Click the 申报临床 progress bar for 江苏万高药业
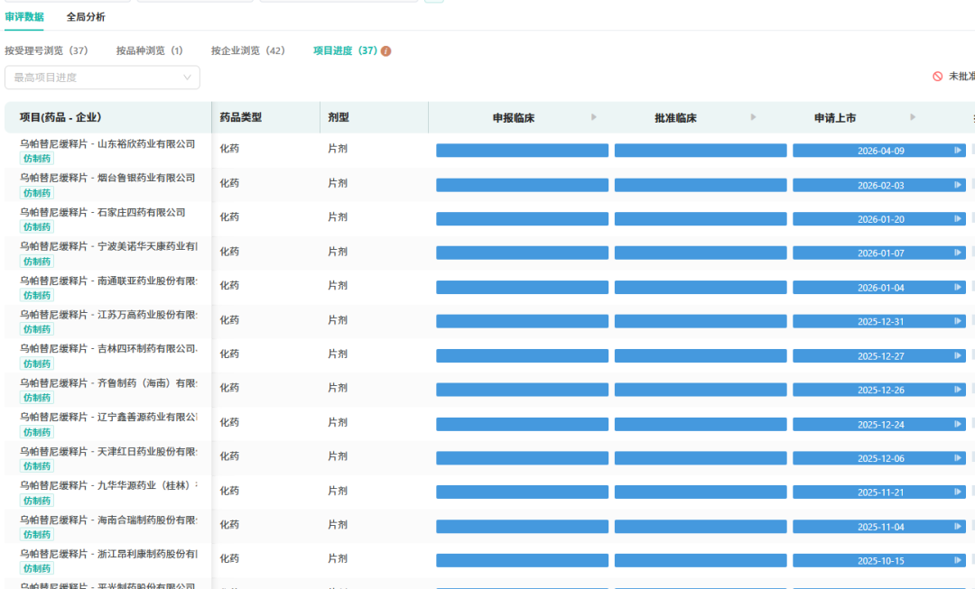 coord(522,321)
